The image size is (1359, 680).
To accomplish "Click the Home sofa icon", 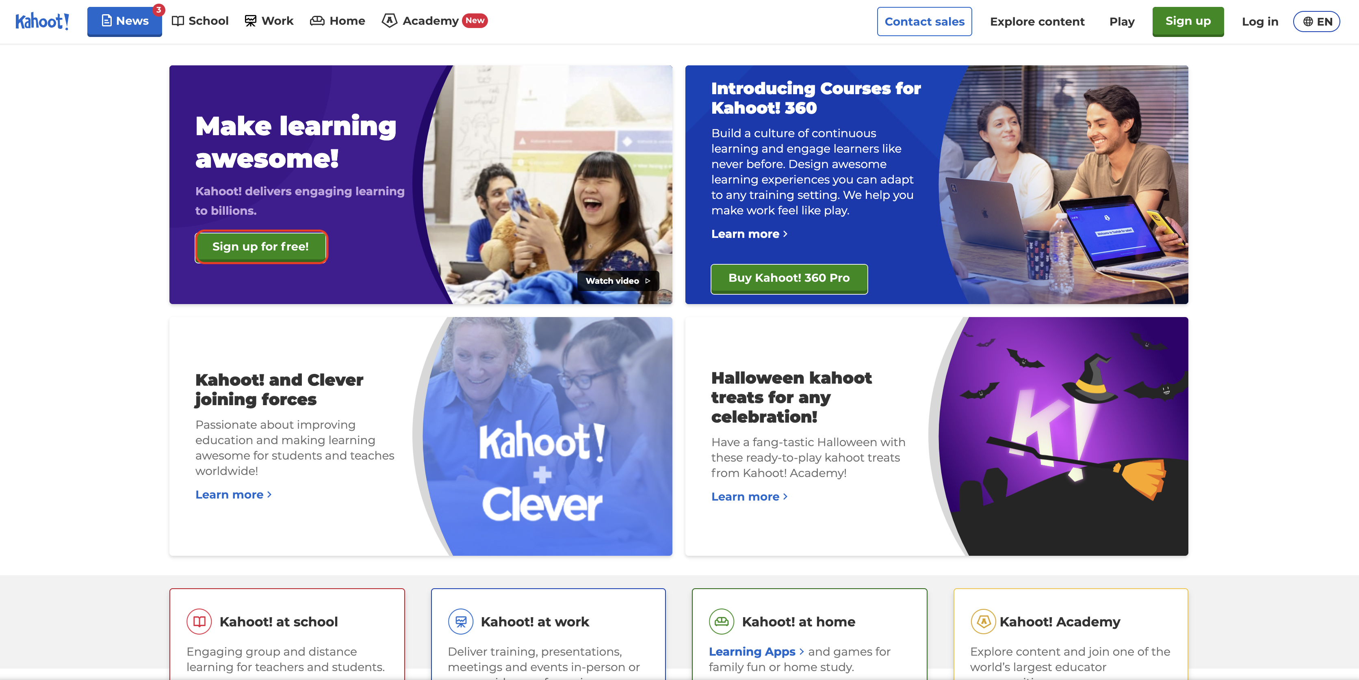I will 317,21.
